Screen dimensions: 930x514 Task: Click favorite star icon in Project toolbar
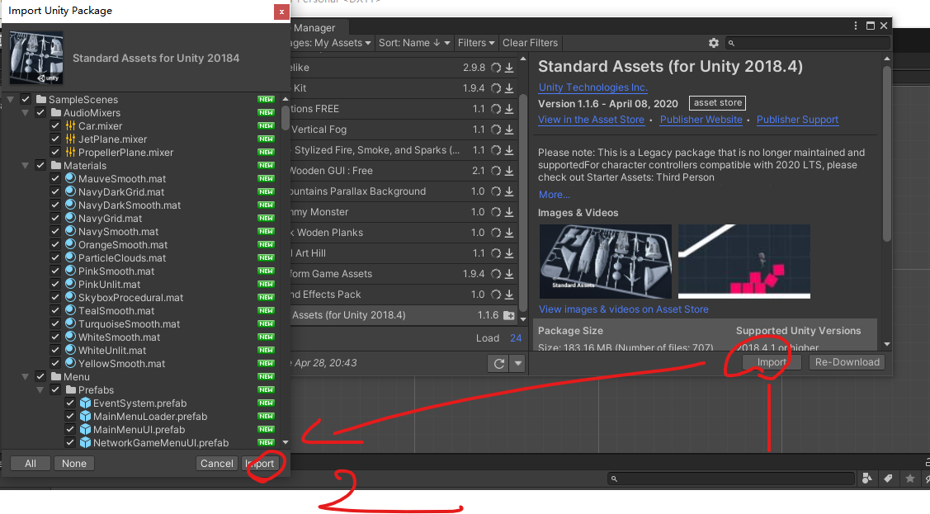click(910, 479)
